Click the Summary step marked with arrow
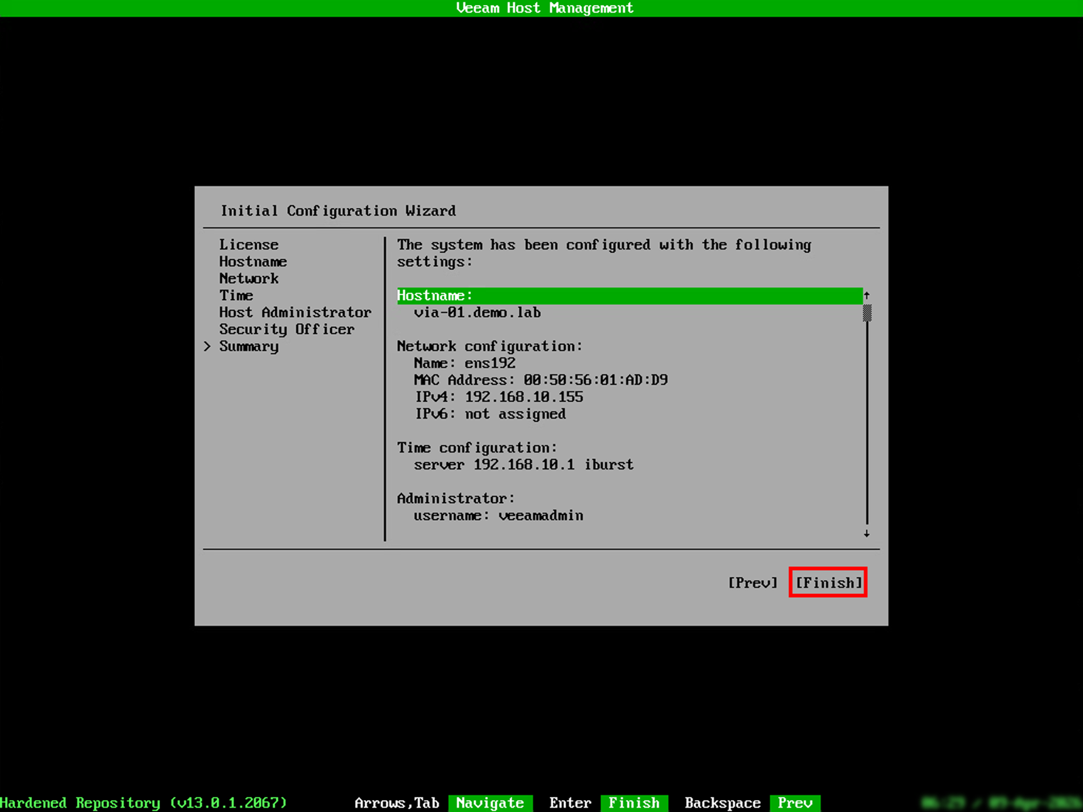This screenshot has height=812, width=1083. click(x=249, y=346)
